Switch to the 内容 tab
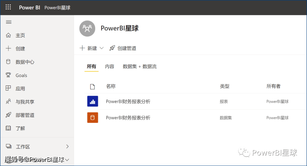Viewport: 307px width, 166px height. (109, 67)
